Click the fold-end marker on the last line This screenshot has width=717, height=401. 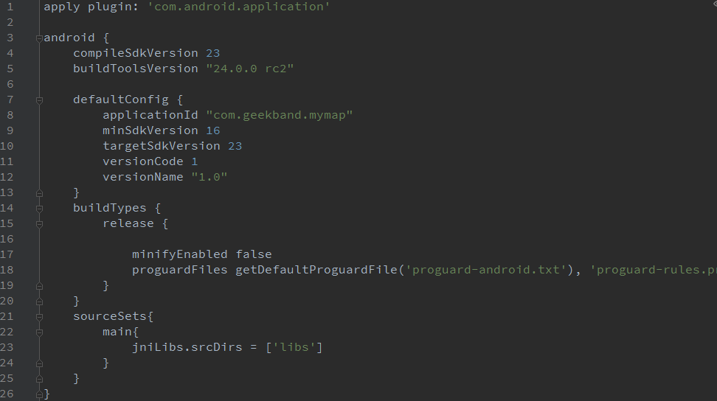[39, 394]
